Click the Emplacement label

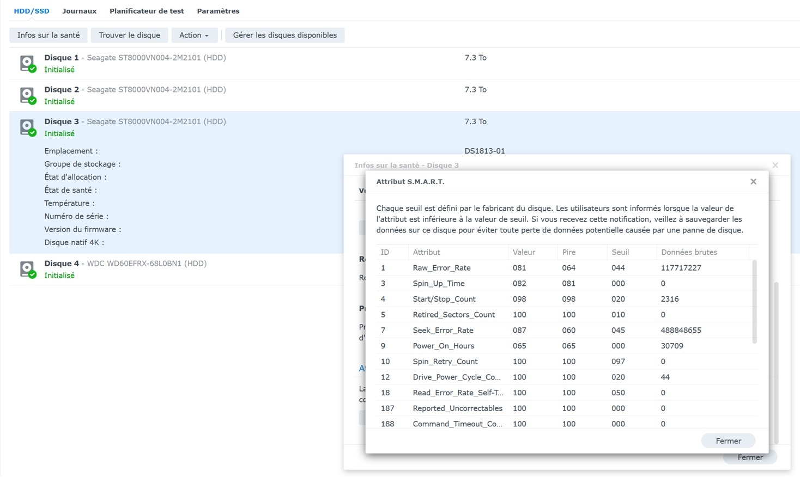pos(71,151)
